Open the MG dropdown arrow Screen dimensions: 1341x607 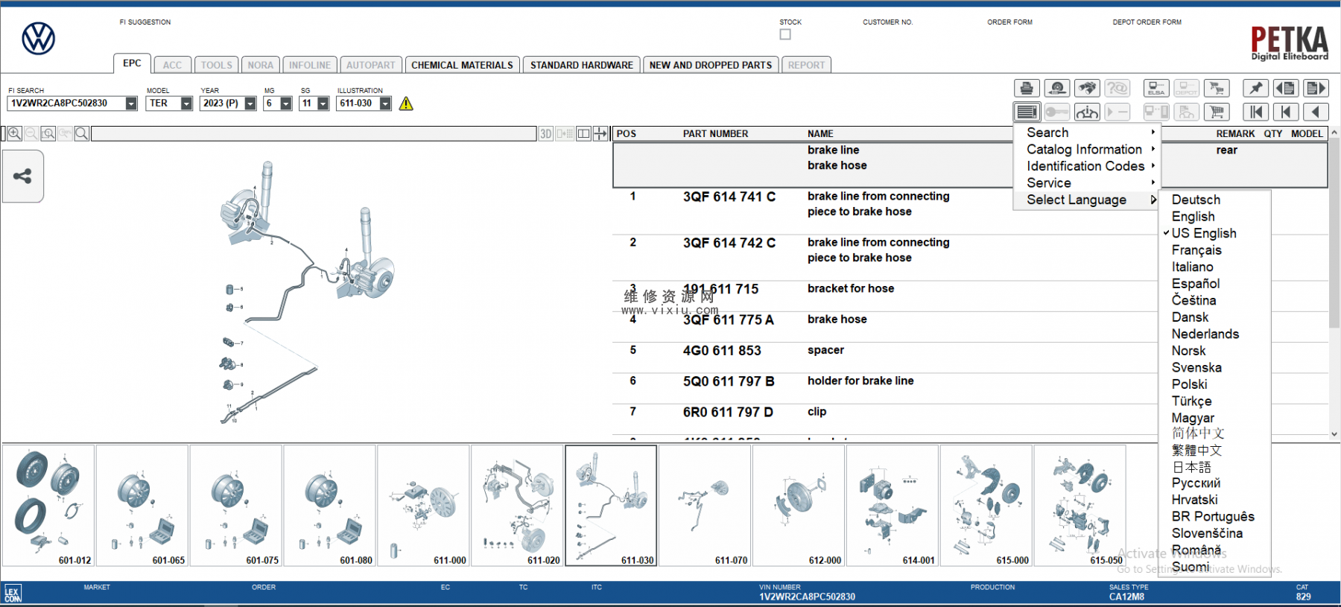(x=286, y=104)
